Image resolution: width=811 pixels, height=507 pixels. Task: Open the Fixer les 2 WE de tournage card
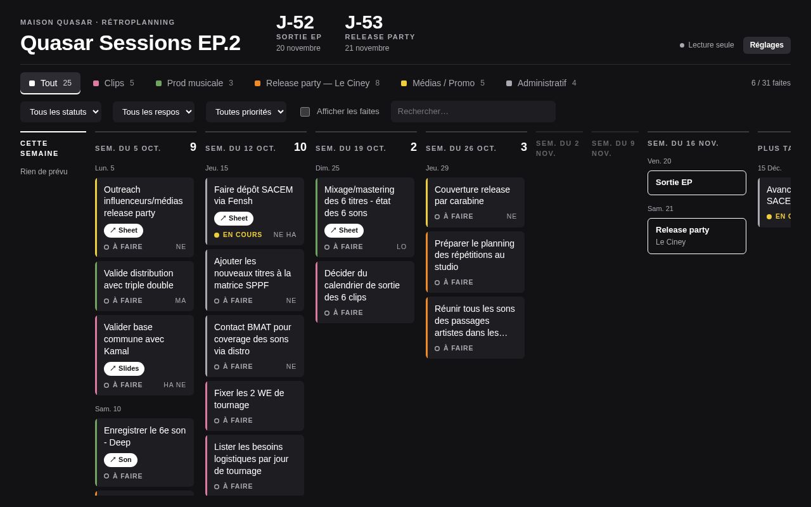(255, 406)
